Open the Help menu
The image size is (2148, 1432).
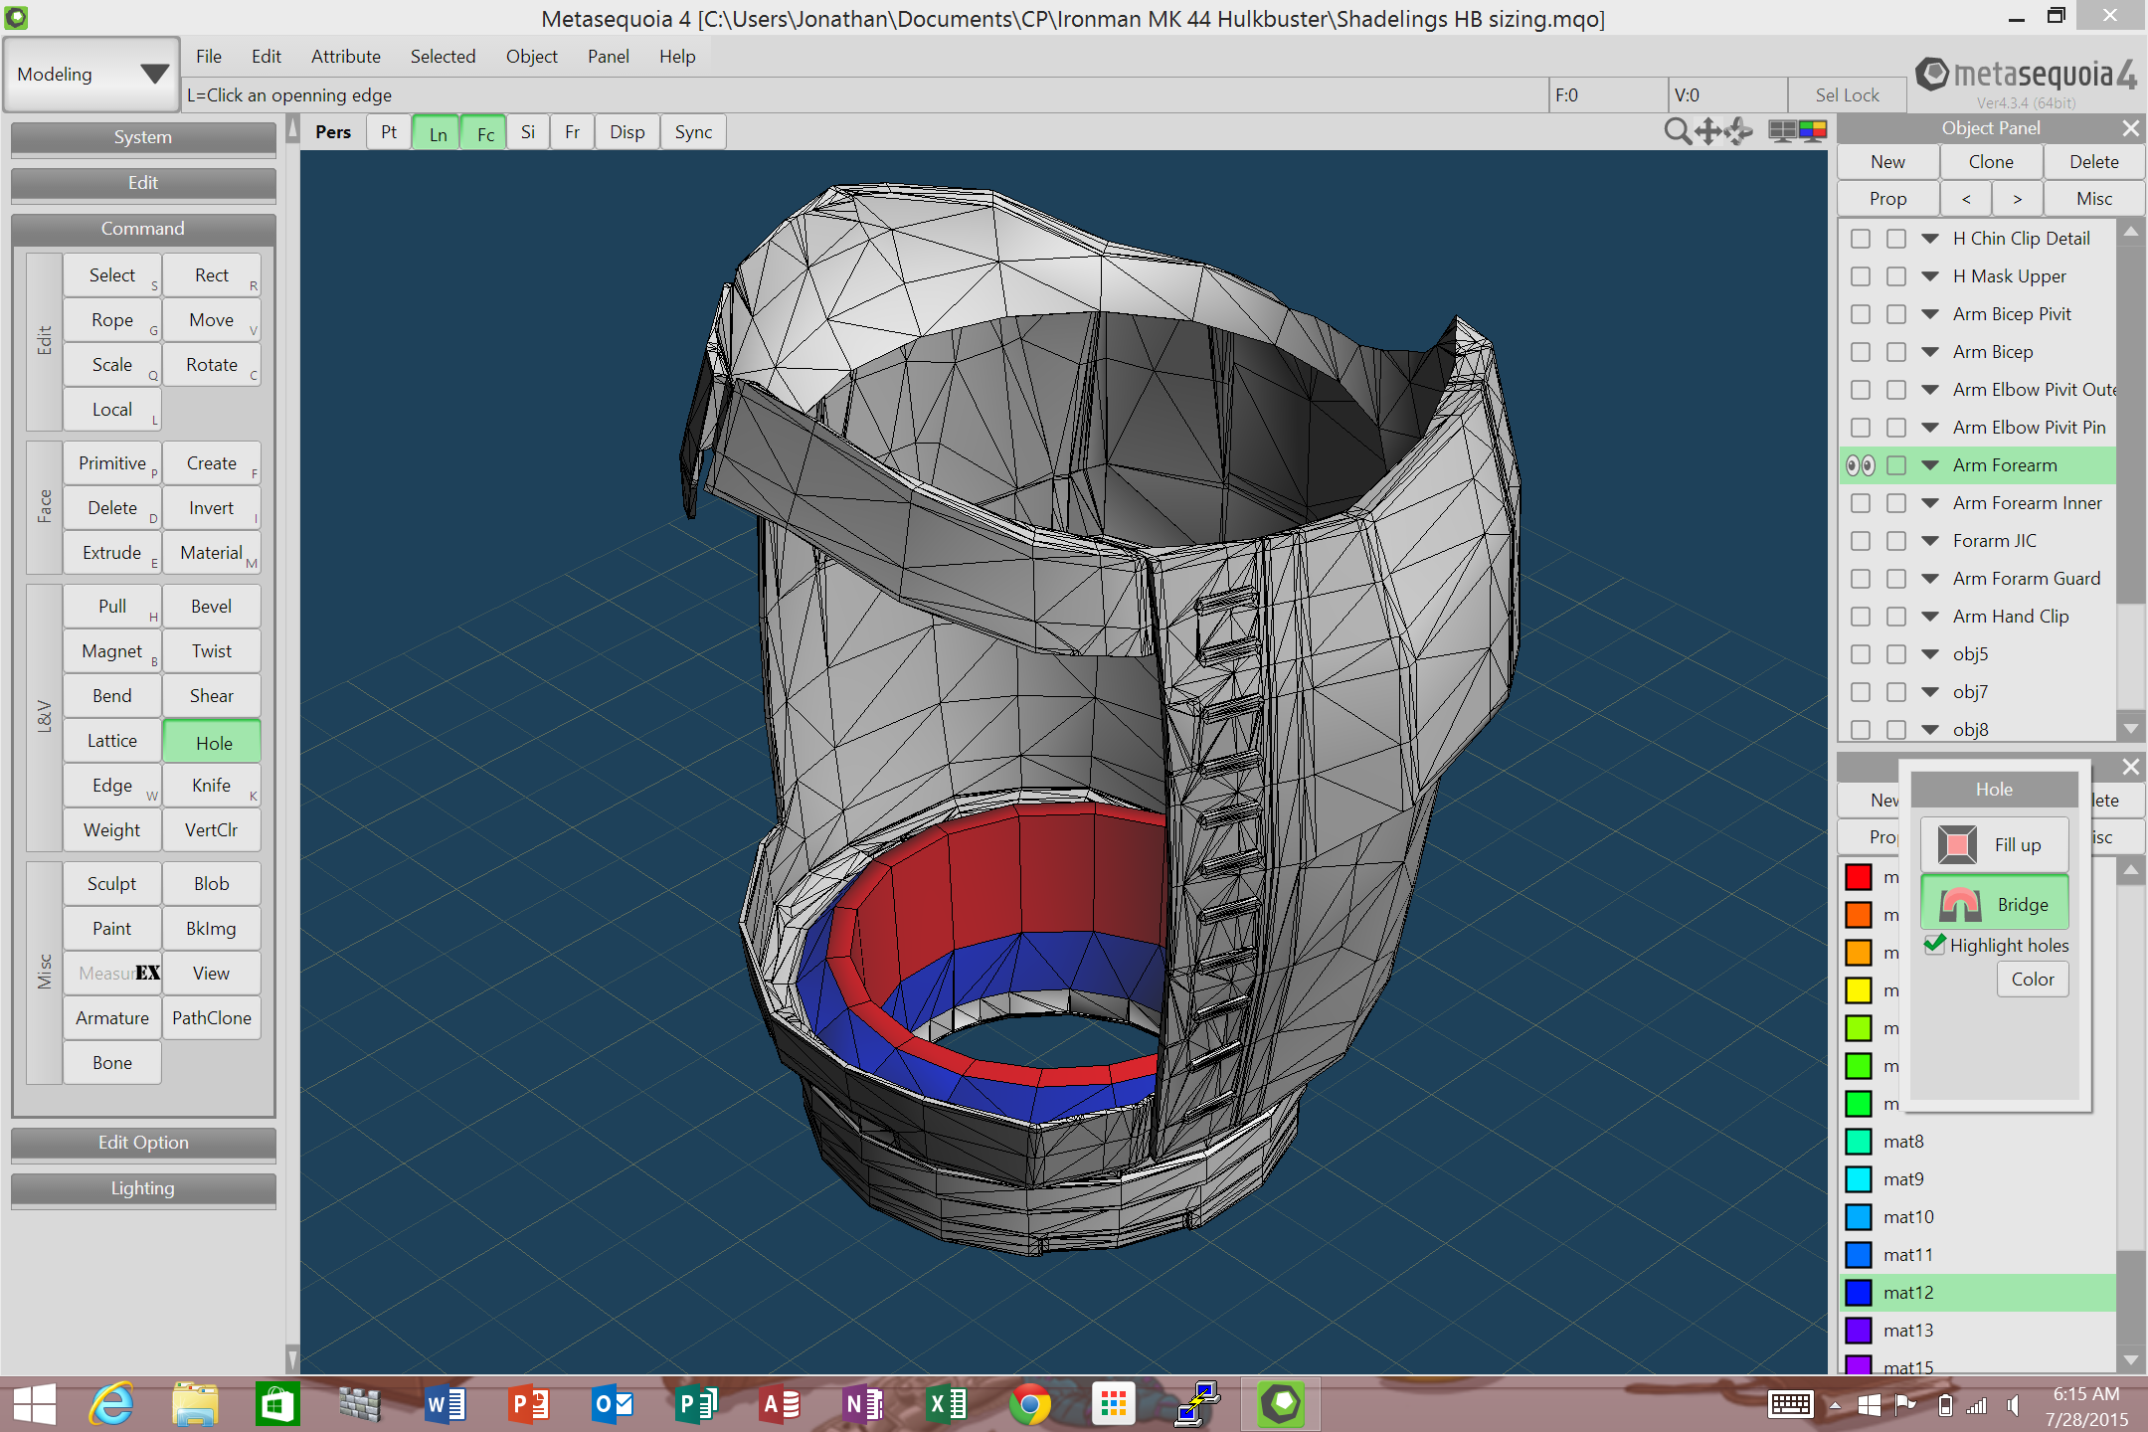(677, 57)
